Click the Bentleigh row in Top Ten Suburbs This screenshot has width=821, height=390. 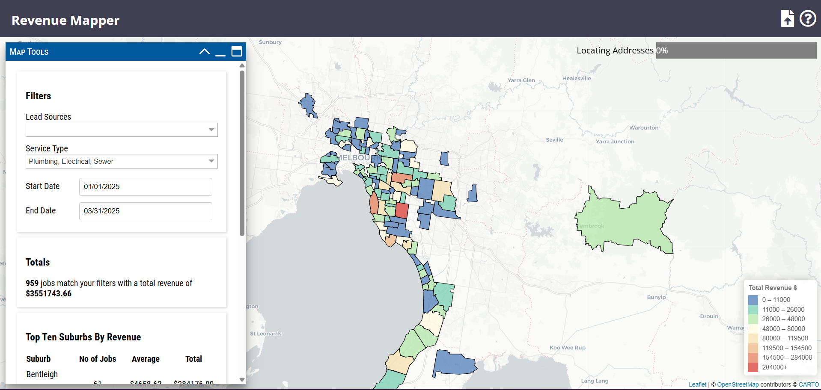(42, 374)
